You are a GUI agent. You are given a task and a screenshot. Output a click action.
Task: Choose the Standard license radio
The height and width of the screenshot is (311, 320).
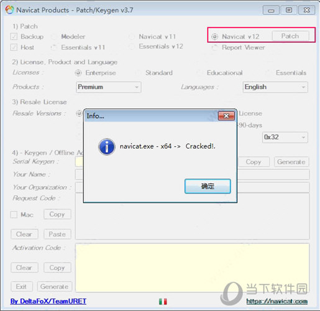click(139, 73)
